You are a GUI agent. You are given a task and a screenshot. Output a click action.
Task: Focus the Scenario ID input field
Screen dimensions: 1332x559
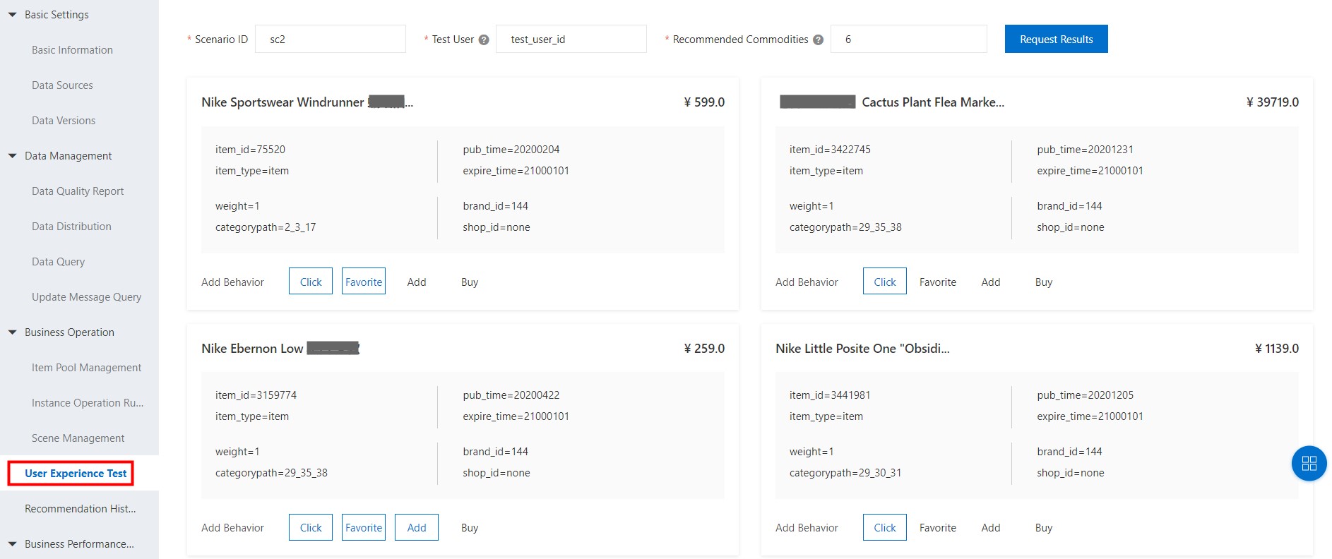click(330, 40)
